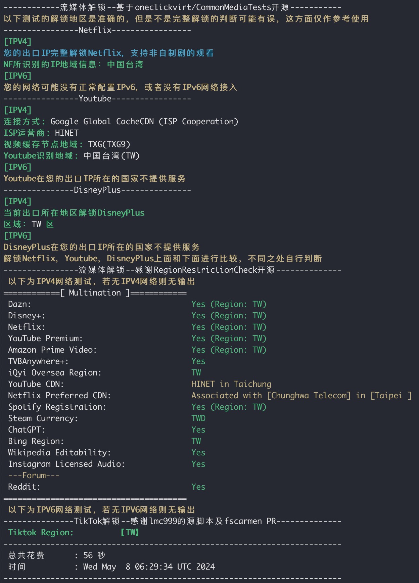
Task: Click the ---Forum--- divider label
Action: 34,476
